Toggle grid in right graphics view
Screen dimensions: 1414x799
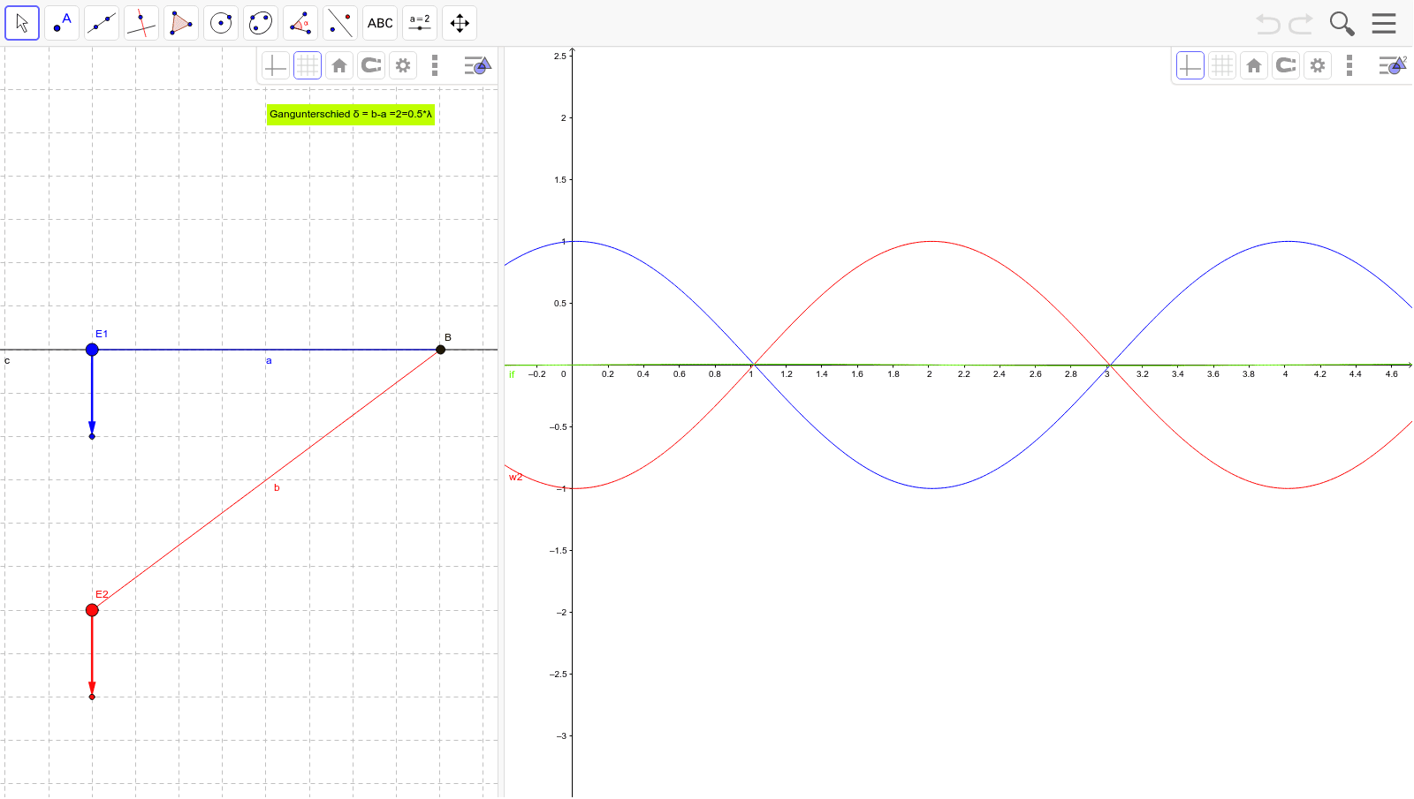click(x=1222, y=65)
